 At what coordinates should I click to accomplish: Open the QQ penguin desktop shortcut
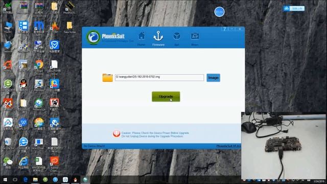pyautogui.click(x=24, y=85)
